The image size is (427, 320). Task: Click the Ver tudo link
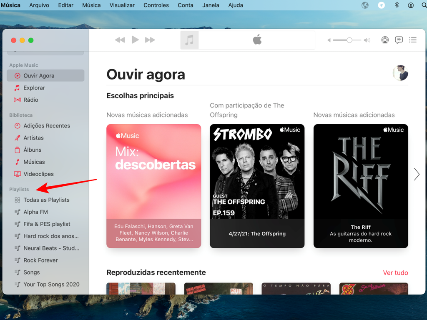(x=395, y=272)
